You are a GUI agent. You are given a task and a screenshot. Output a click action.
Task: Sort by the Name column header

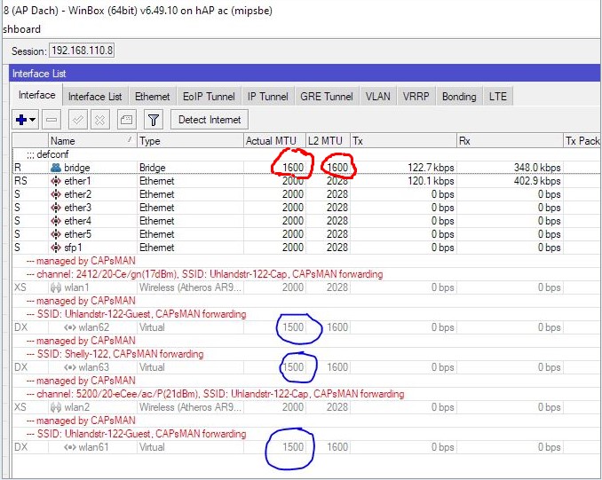tap(92, 141)
